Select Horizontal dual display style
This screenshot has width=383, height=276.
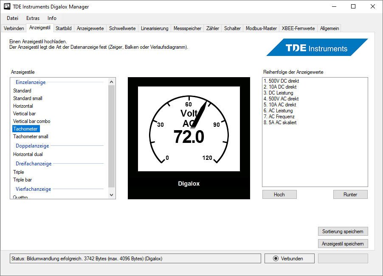[28, 154]
